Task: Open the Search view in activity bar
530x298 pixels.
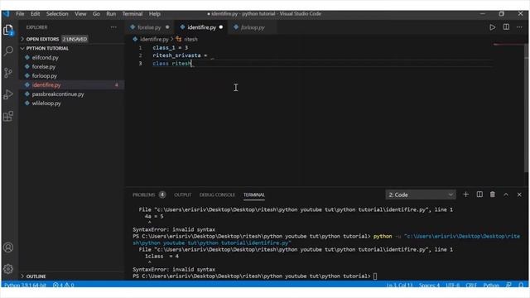Action: pyautogui.click(x=8, y=51)
